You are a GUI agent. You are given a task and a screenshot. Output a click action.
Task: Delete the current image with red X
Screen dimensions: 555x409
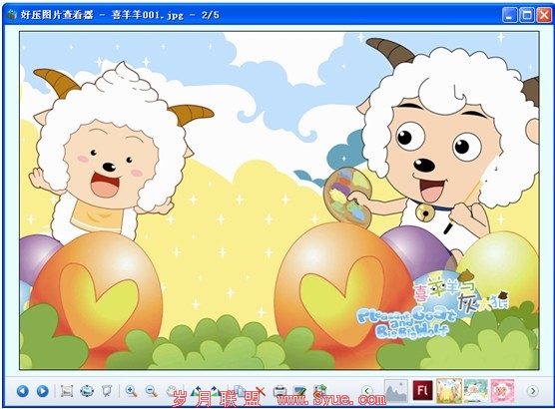[x=260, y=391]
